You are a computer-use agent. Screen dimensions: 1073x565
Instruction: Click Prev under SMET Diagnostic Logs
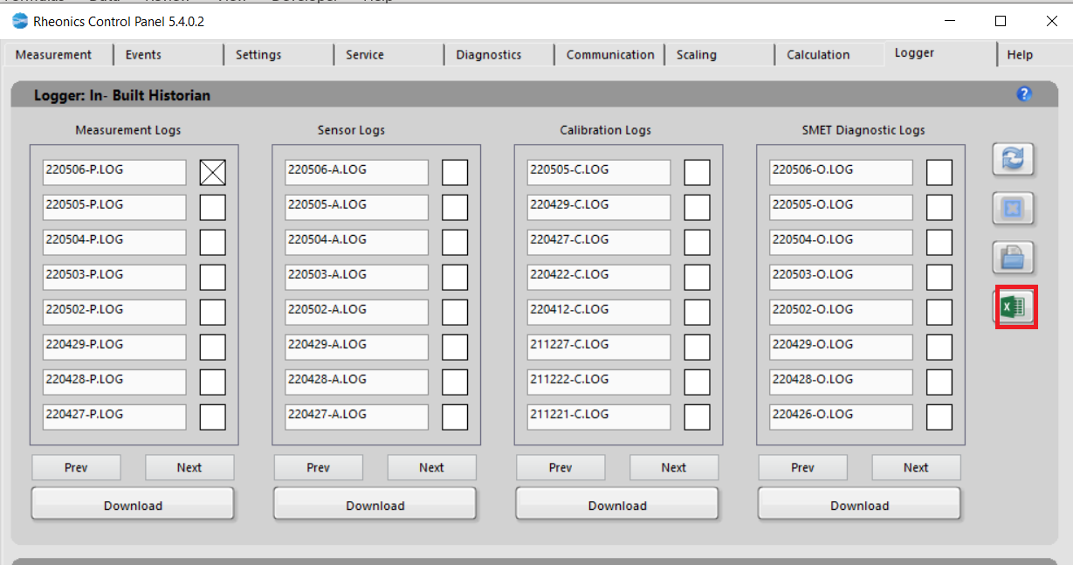[802, 467]
